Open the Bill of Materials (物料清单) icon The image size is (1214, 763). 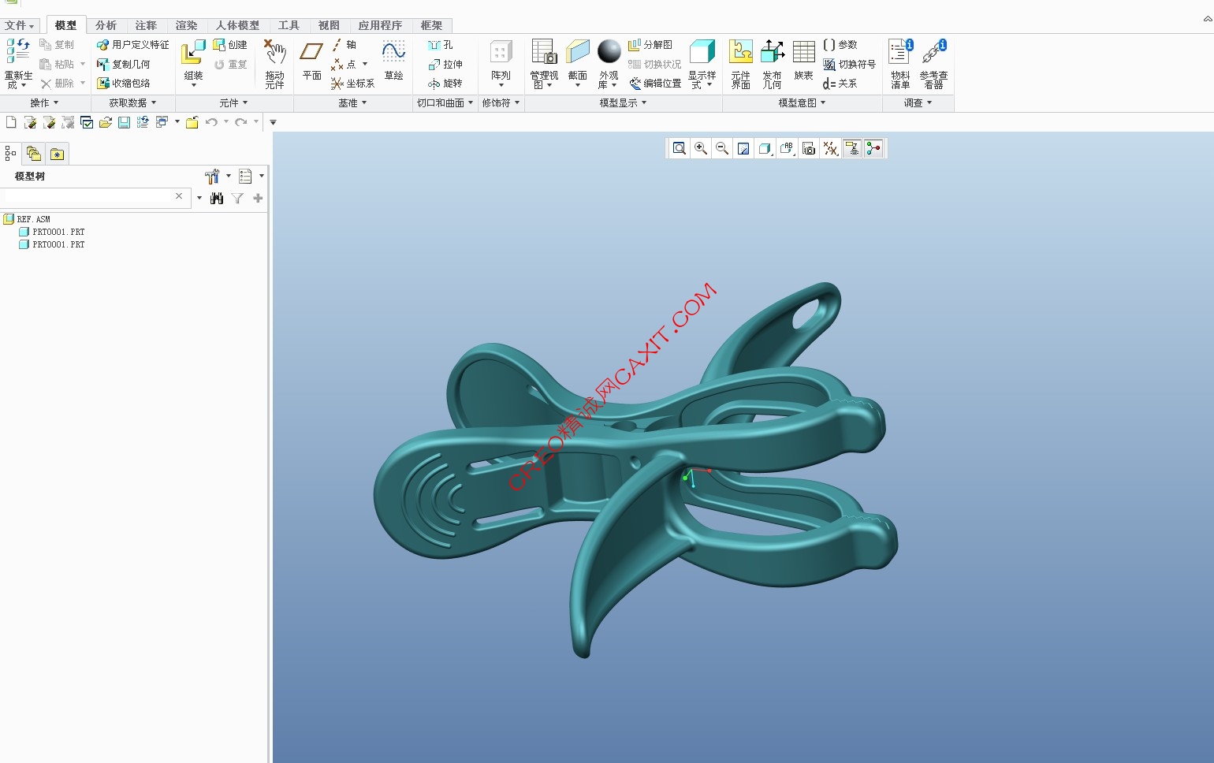900,52
